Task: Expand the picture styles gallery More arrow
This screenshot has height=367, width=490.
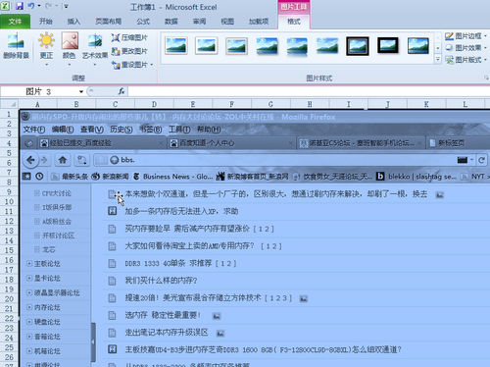Action: (x=438, y=60)
